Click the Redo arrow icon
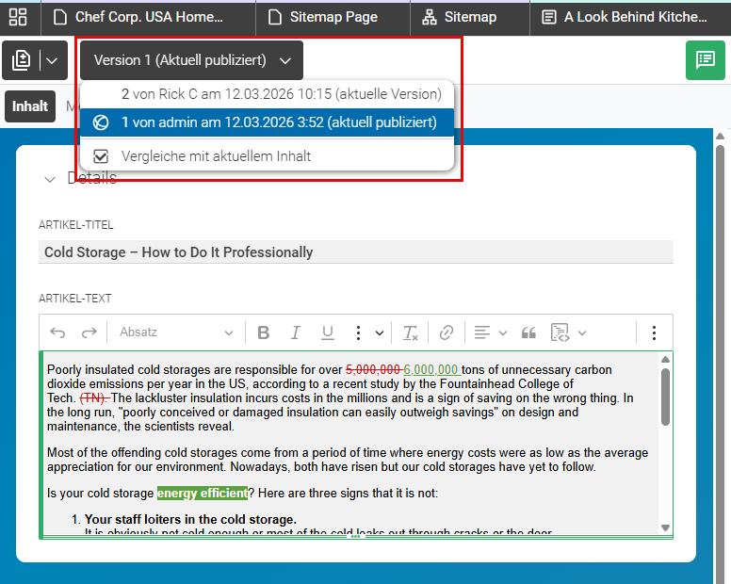Screen dimensions: 731x584 pos(89,333)
